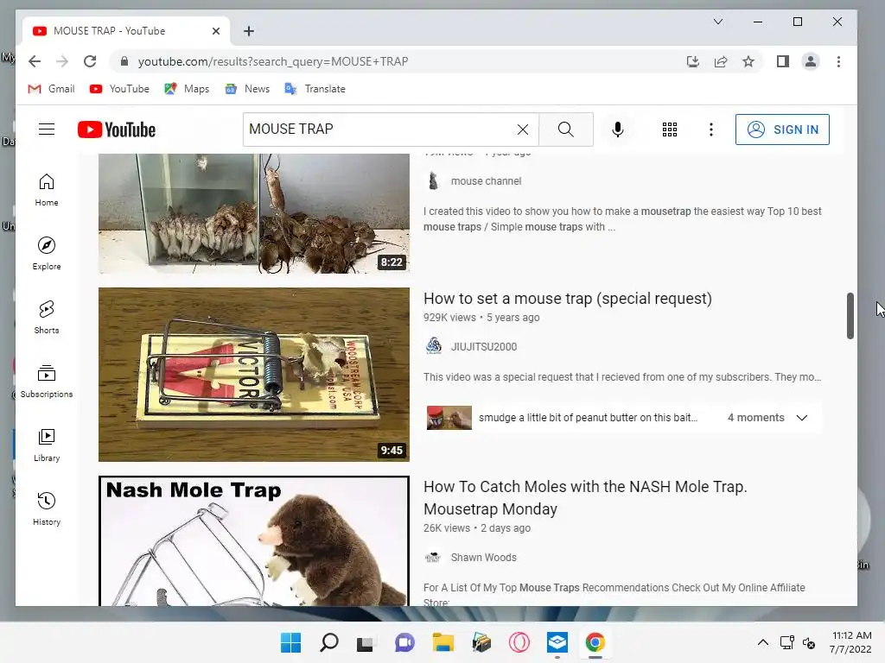Open Explore in the sidebar
Screen dimensions: 885x663
click(x=47, y=254)
